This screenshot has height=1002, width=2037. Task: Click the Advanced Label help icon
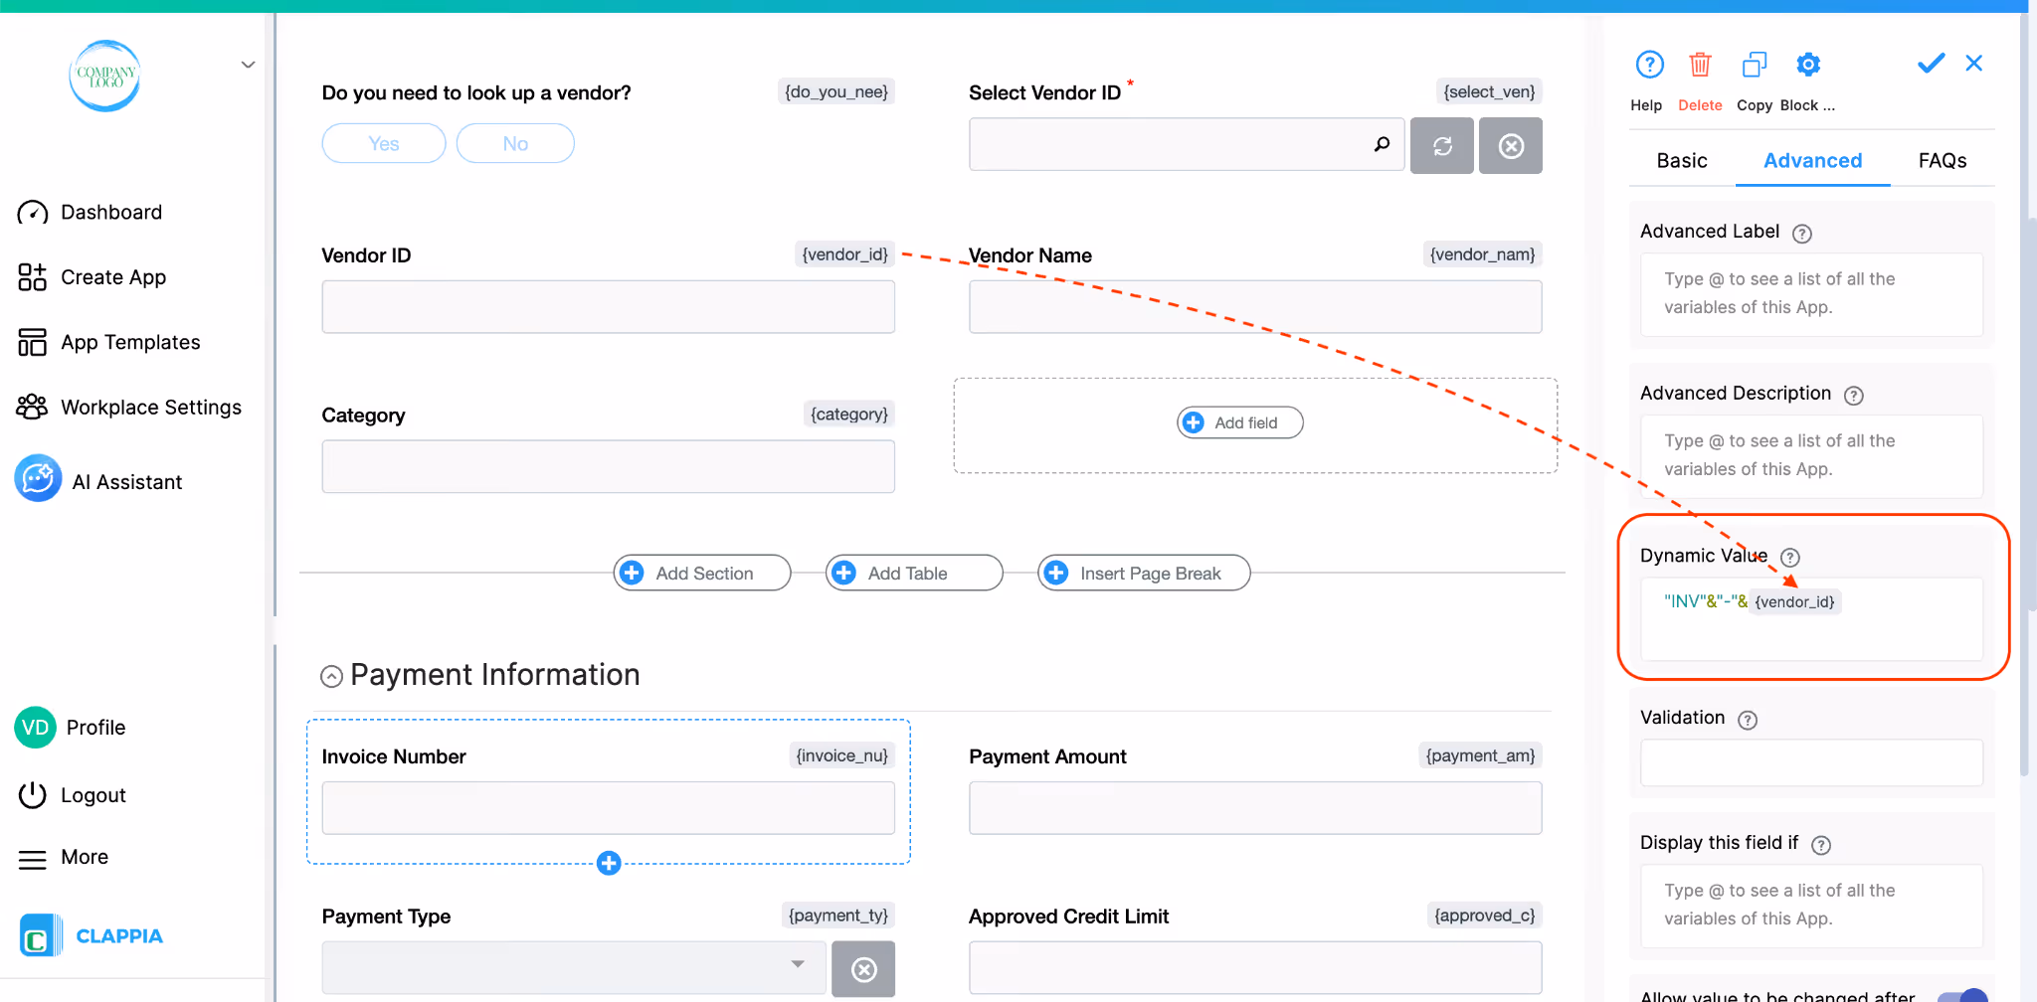click(x=1802, y=234)
